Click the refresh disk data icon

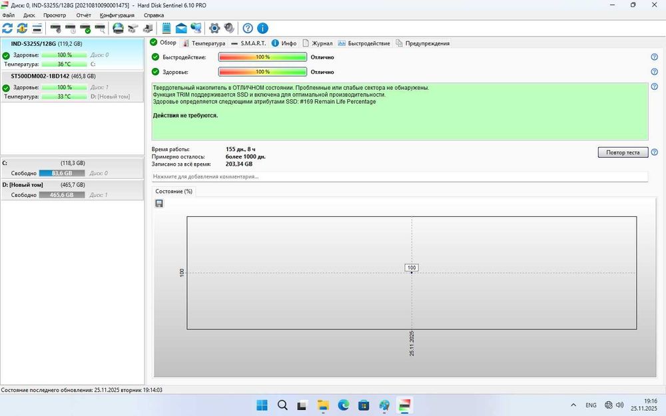tap(7, 29)
